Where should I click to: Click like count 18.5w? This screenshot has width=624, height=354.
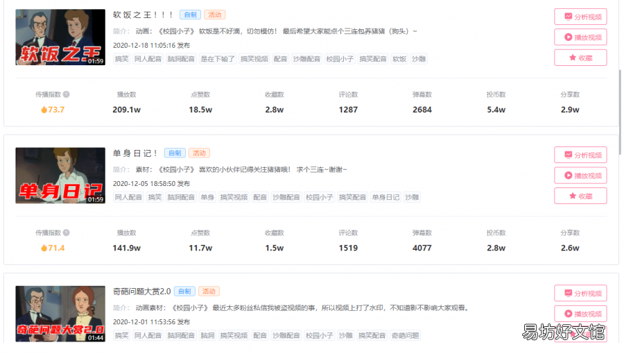tap(200, 110)
